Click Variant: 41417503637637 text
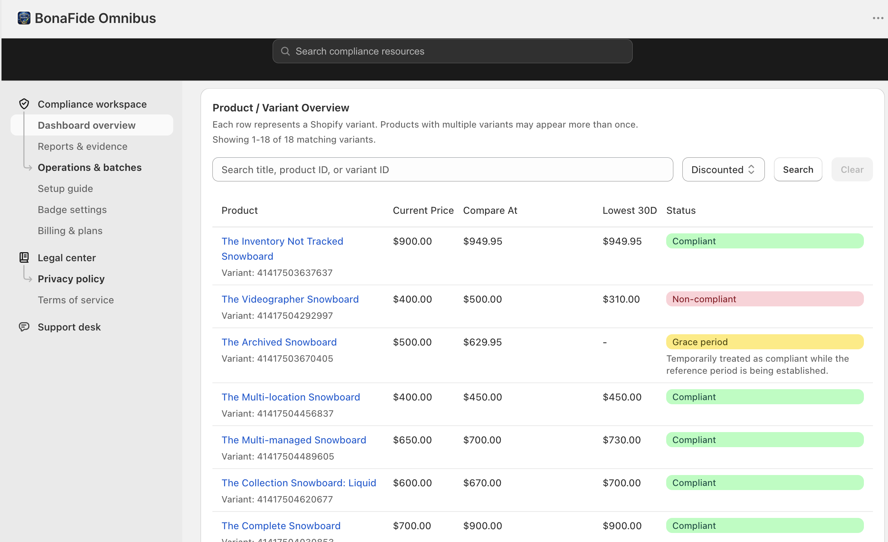 pos(277,273)
